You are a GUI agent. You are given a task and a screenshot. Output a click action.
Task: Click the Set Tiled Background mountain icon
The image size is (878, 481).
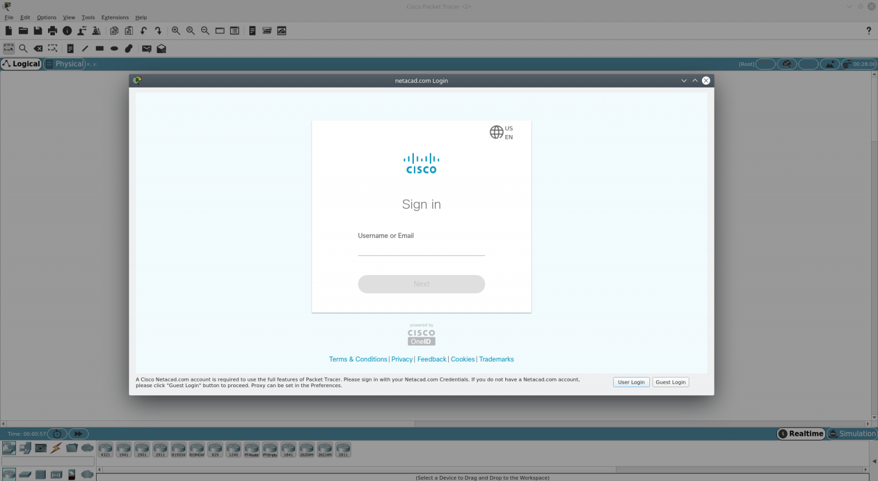click(x=830, y=64)
